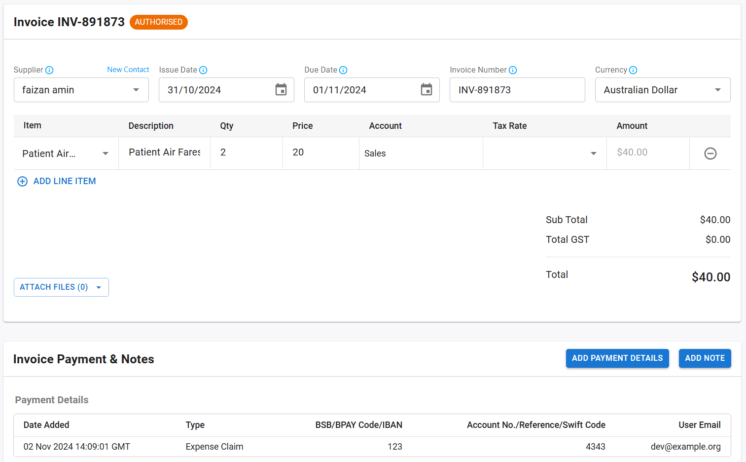Viewport: 746px width, 462px height.
Task: Click the AUTHORISED status badge
Action: 158,22
